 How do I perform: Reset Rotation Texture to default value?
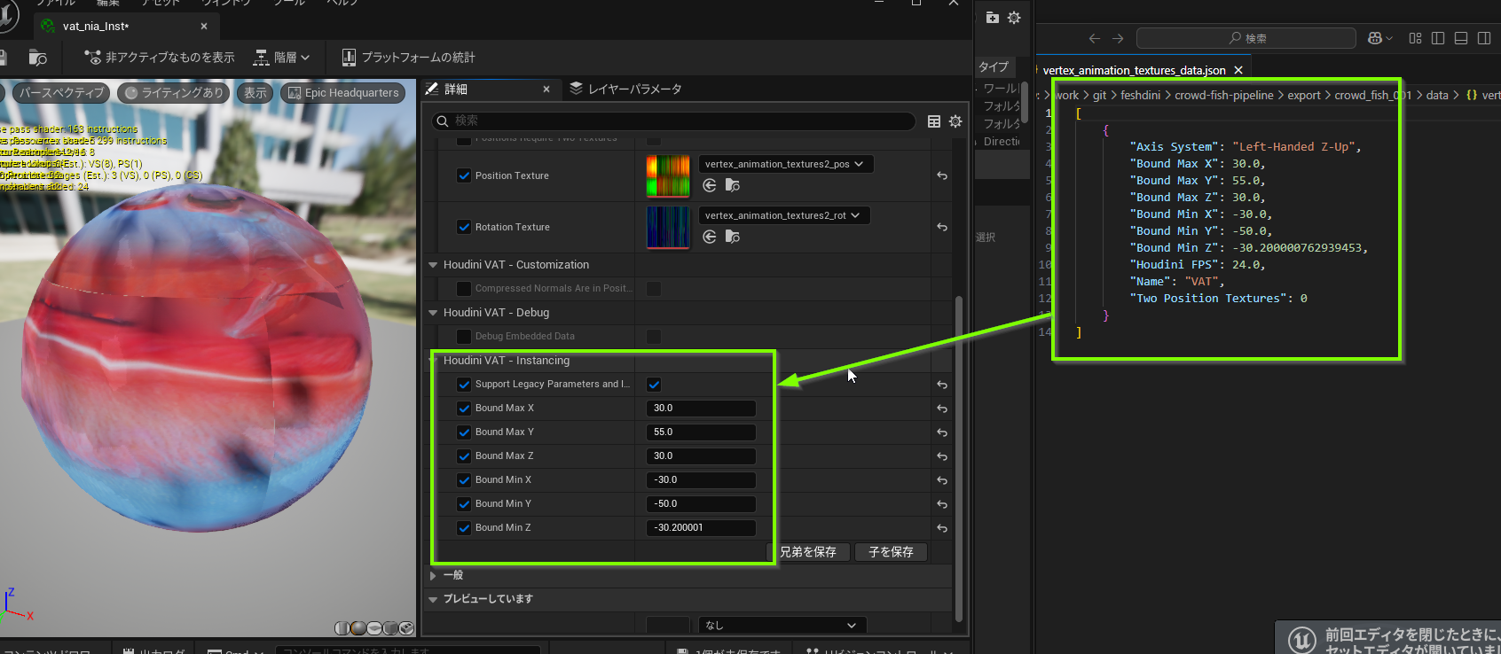[x=942, y=227]
